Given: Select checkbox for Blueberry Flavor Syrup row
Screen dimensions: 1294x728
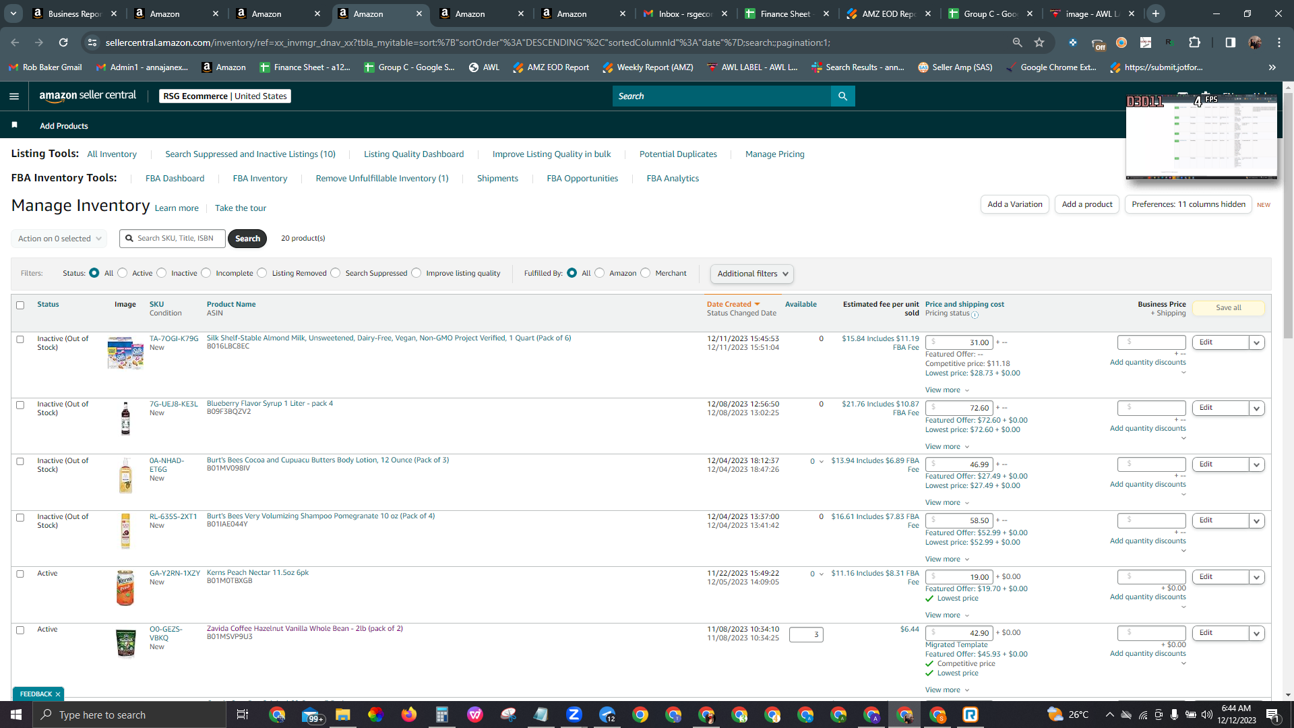Looking at the screenshot, I should 20,405.
